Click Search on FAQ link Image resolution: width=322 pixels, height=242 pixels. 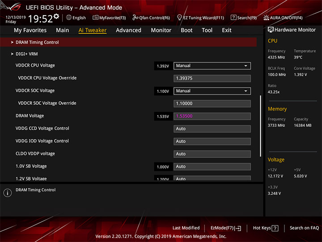[304, 228]
